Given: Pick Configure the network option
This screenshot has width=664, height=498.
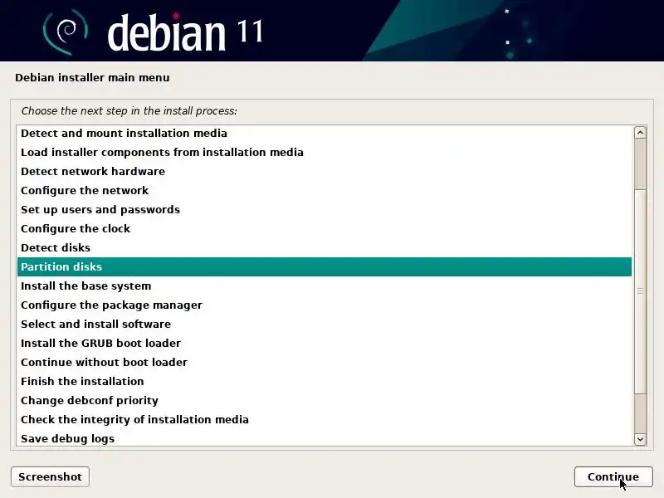Looking at the screenshot, I should tap(325, 190).
